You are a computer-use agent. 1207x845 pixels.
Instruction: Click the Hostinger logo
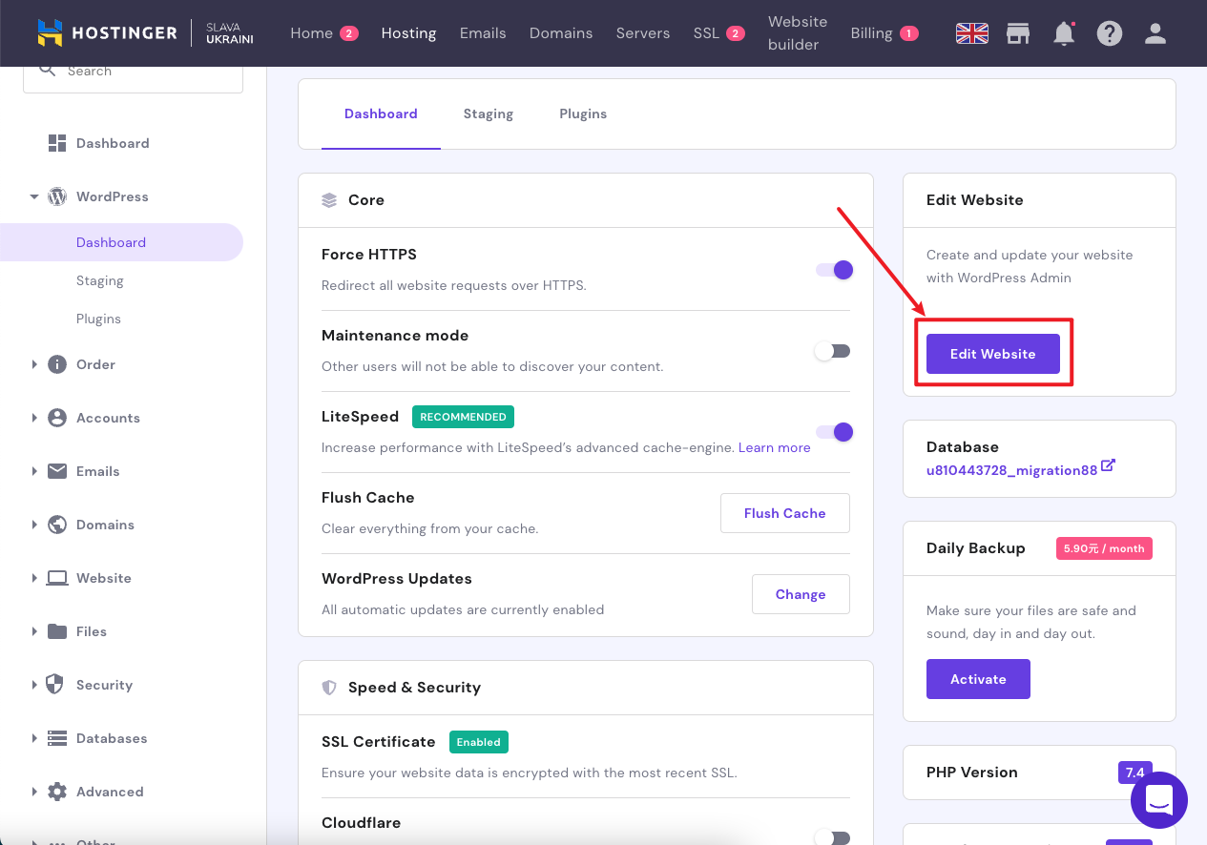[x=107, y=33]
